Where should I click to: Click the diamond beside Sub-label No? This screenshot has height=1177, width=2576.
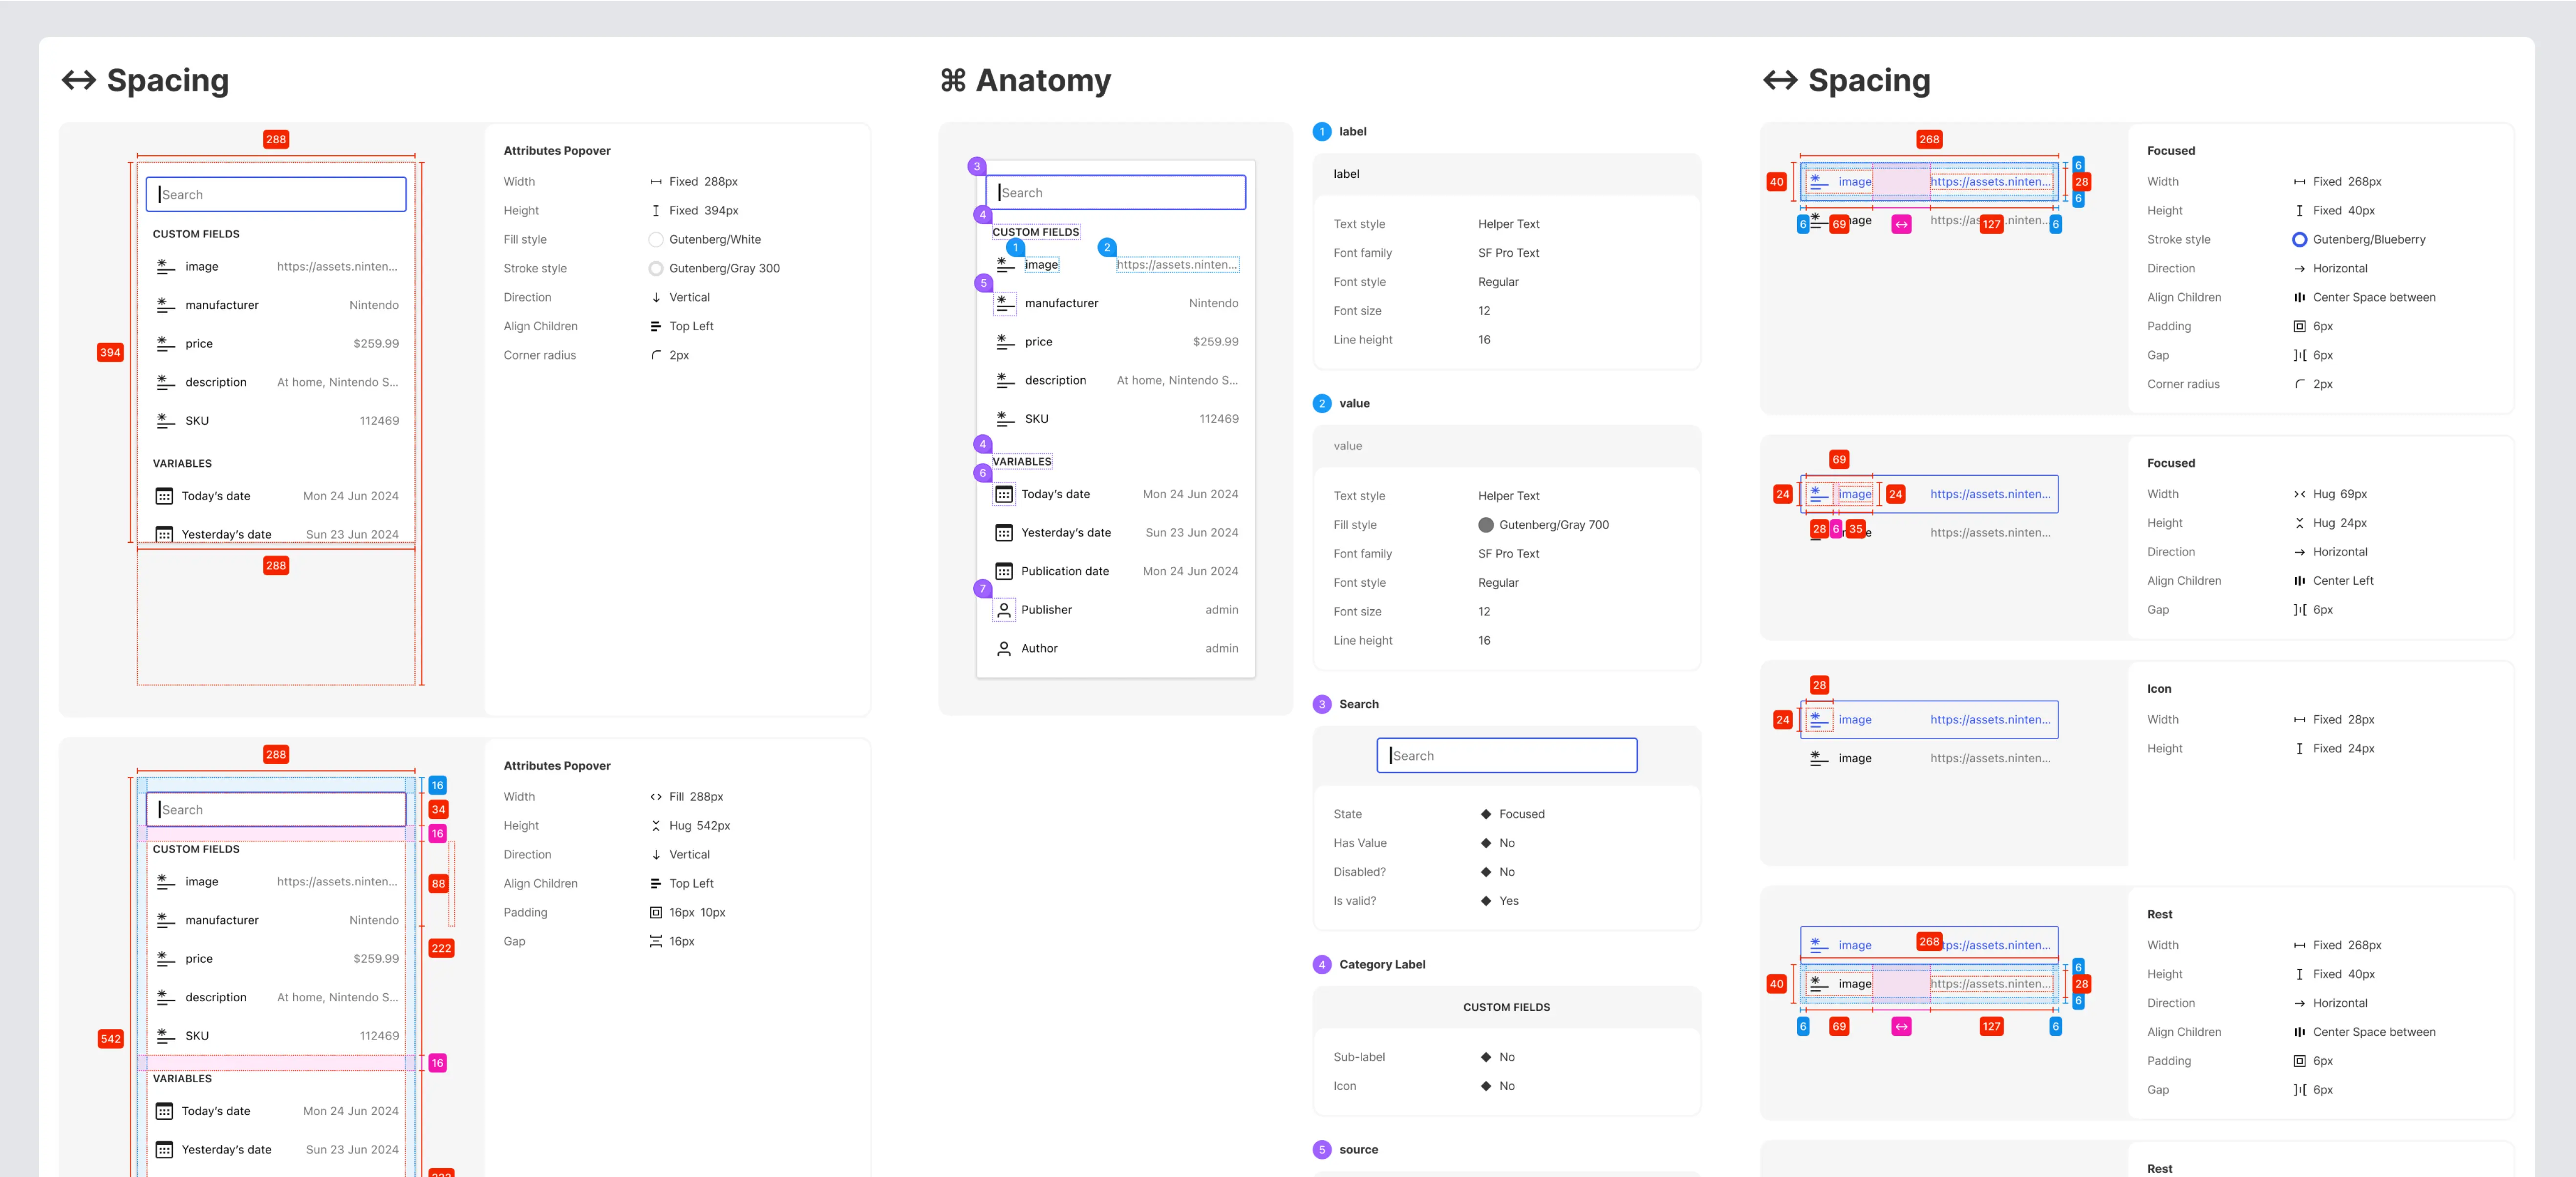click(1485, 1057)
